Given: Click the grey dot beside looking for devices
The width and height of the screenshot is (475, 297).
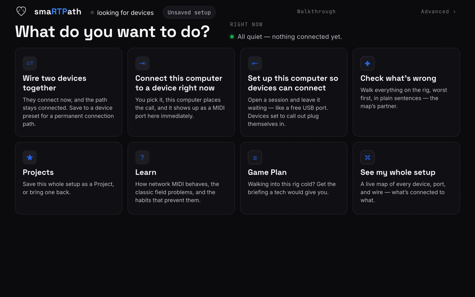Looking at the screenshot, I should point(92,13).
